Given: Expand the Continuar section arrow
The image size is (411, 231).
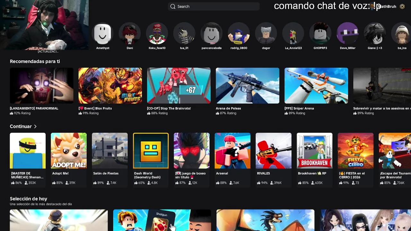Looking at the screenshot, I should [35, 126].
